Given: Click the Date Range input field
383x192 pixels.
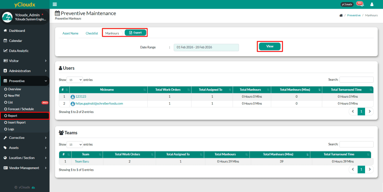Looking at the screenshot, I should [206, 48].
